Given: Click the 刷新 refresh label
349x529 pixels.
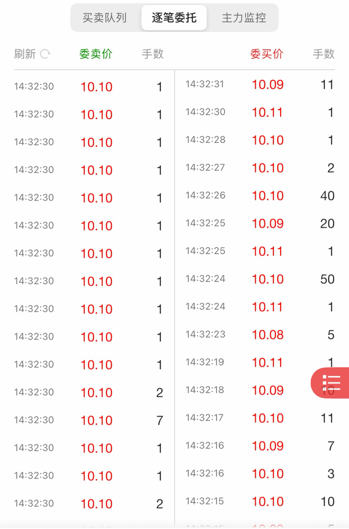Looking at the screenshot, I should tap(25, 54).
